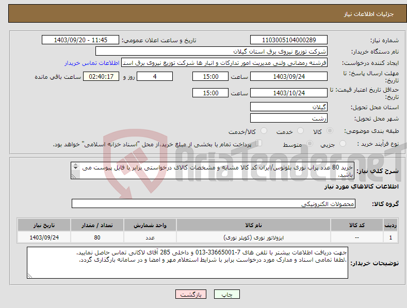Screen dimensions: 407x308
Task: Select the کالا radio button
Action: [x=330, y=131]
